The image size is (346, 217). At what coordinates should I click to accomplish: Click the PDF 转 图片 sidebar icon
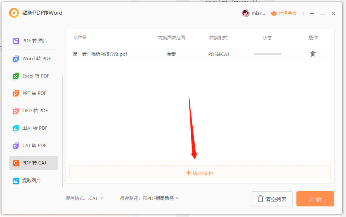coord(16,41)
